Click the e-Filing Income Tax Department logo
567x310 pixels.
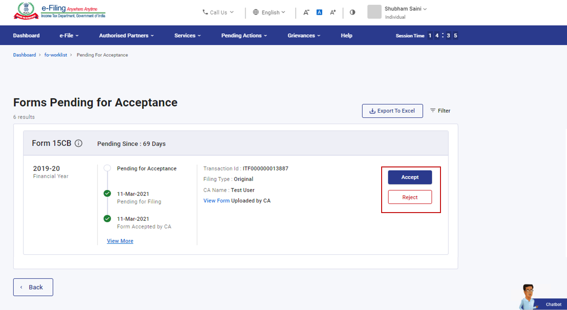click(x=59, y=11)
